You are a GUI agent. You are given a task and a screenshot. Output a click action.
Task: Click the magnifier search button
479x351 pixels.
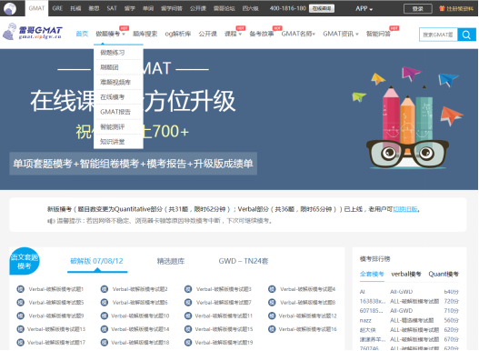(466, 35)
